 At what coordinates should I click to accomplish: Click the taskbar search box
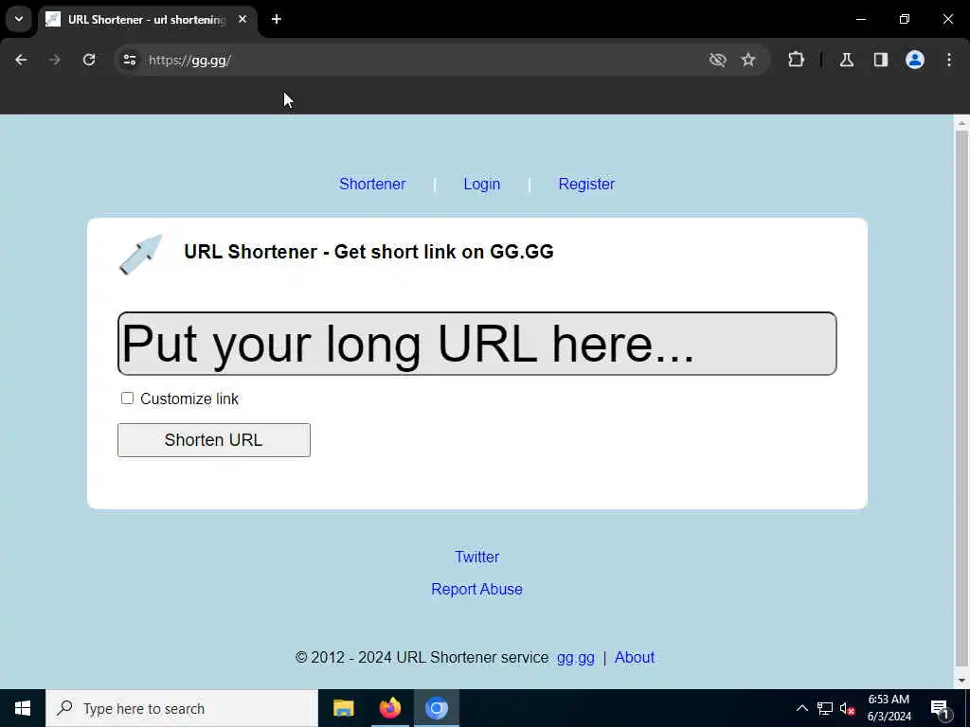point(182,708)
